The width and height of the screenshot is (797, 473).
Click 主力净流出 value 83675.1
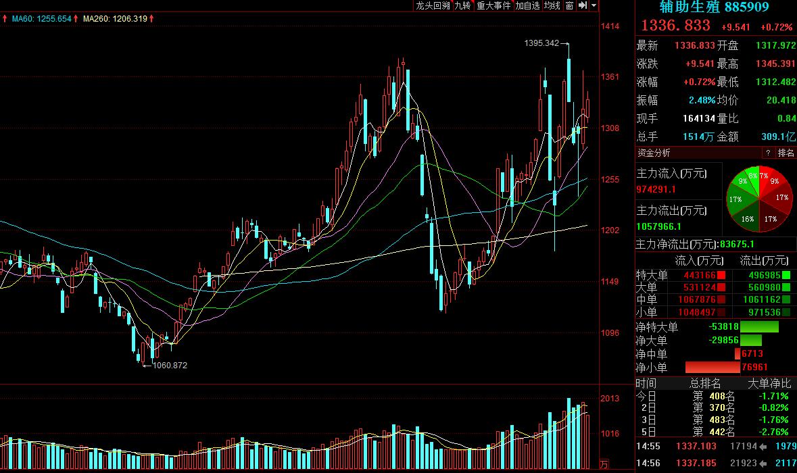738,245
